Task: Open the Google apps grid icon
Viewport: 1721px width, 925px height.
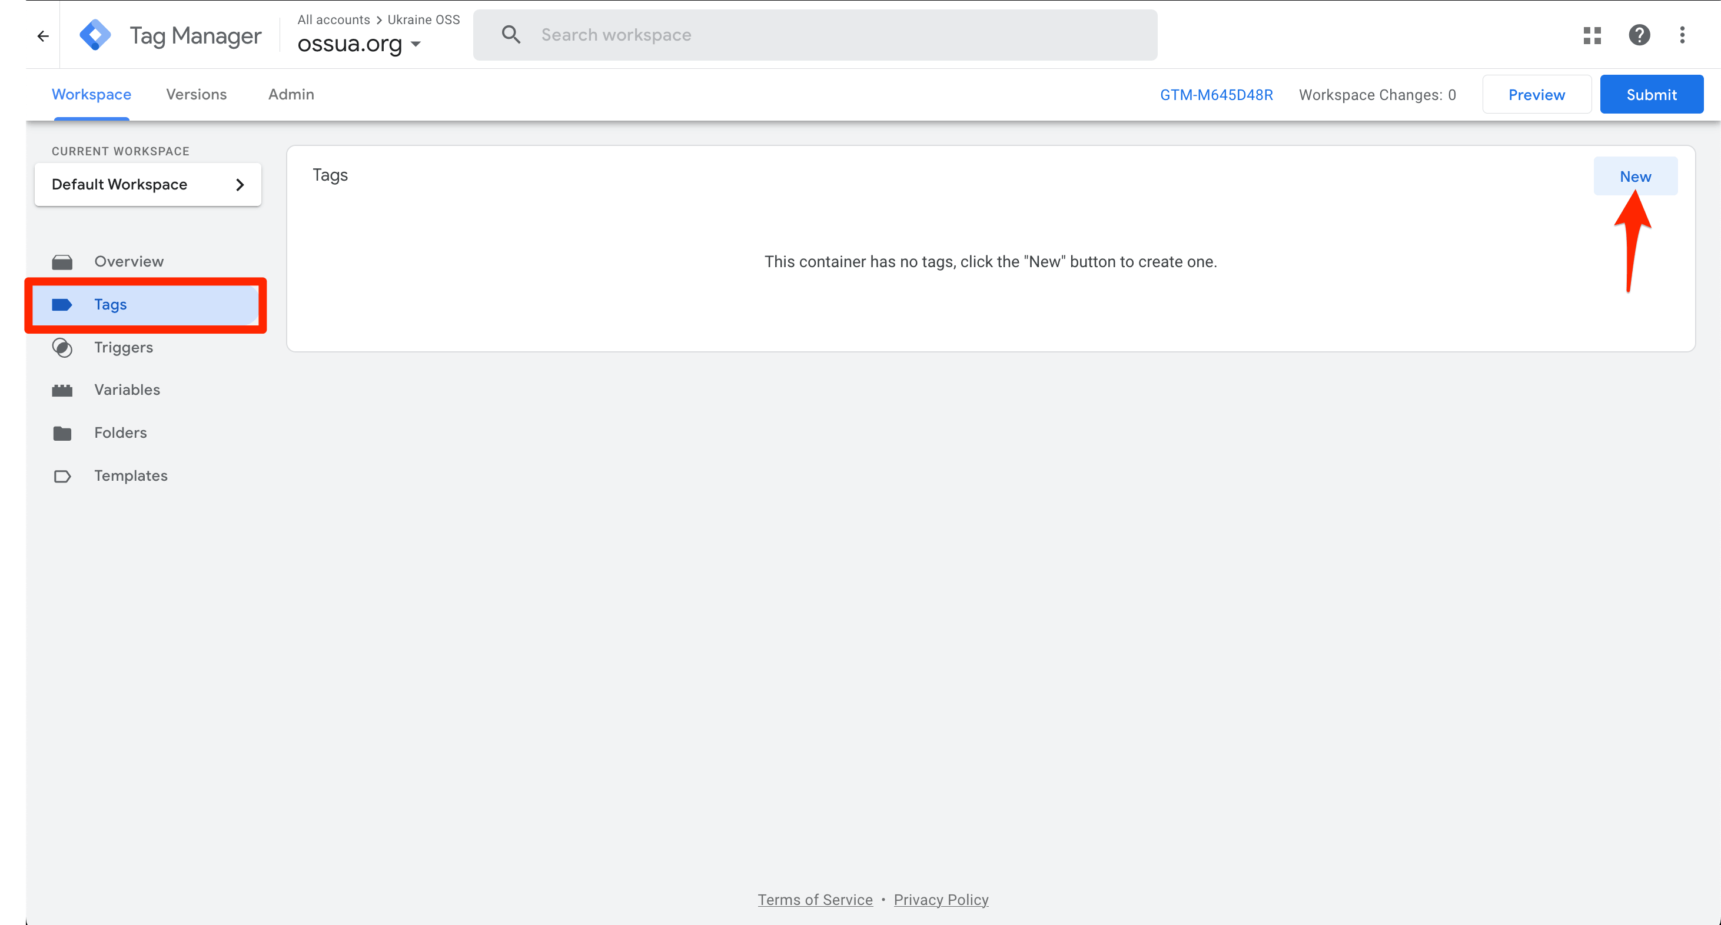Action: click(1592, 35)
